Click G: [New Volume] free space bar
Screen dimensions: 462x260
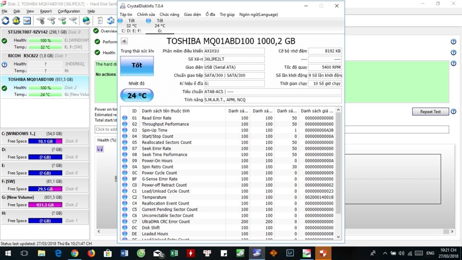click(45, 205)
